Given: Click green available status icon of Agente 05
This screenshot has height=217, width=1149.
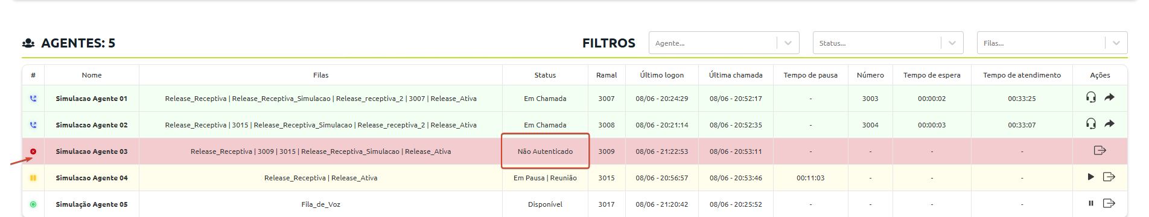Looking at the screenshot, I should click(33, 204).
